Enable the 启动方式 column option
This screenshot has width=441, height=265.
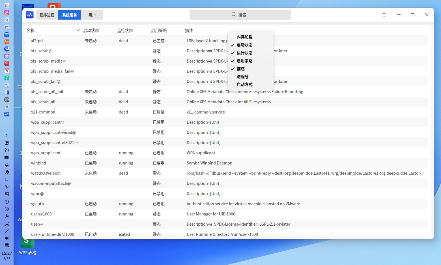tap(251, 85)
